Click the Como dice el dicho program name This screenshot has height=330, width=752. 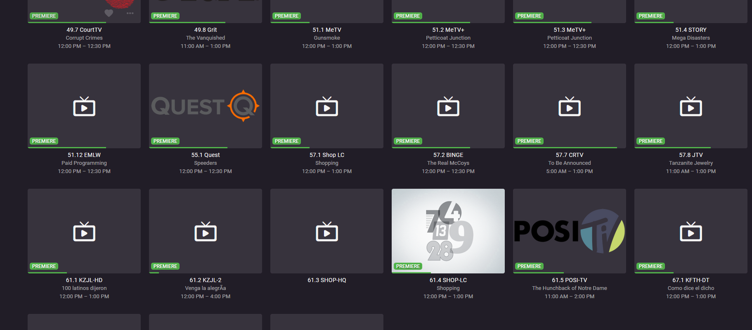[x=691, y=288]
